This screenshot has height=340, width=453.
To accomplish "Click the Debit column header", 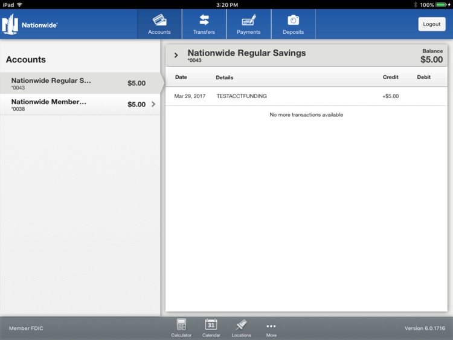I will click(424, 77).
